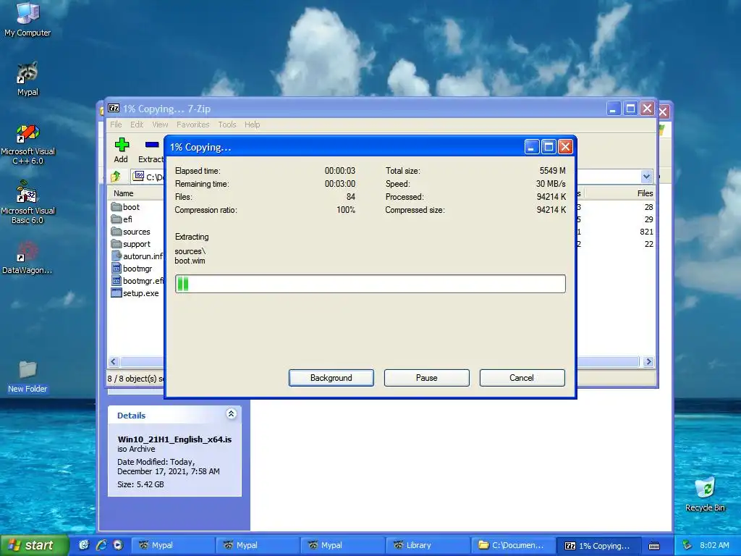This screenshot has width=741, height=556.
Task: Select the support folder
Action: click(x=131, y=244)
